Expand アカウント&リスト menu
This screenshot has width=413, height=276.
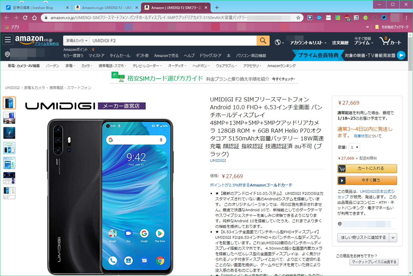click(x=308, y=43)
